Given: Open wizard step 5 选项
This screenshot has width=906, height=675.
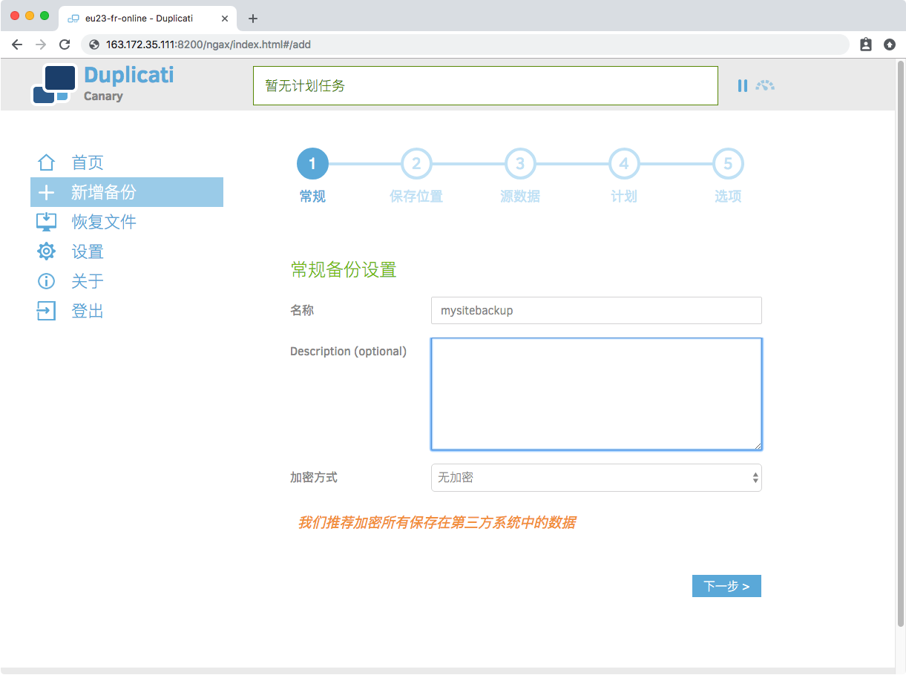Looking at the screenshot, I should coord(728,164).
